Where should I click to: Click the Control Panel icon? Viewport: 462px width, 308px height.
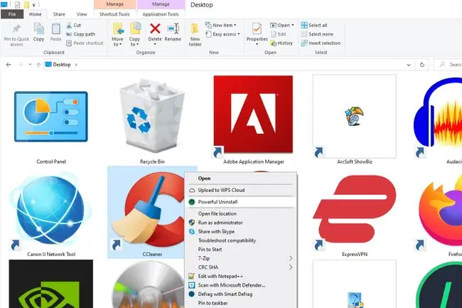coord(51,118)
